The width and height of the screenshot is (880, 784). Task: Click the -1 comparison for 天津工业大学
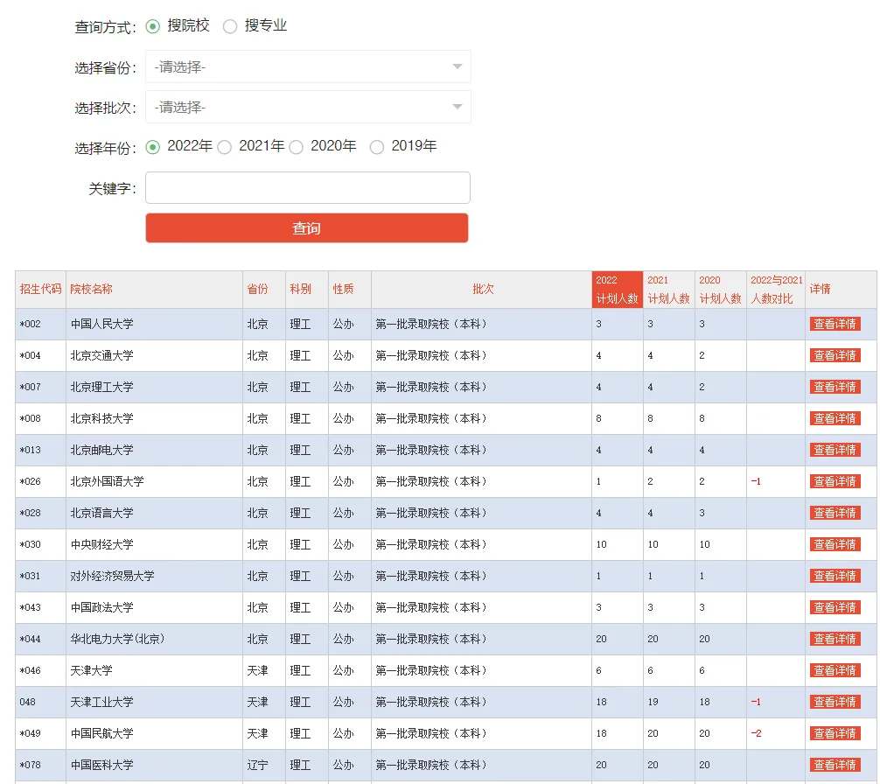tap(756, 702)
